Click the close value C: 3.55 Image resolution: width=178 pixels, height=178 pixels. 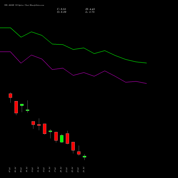(x=62, y=9)
